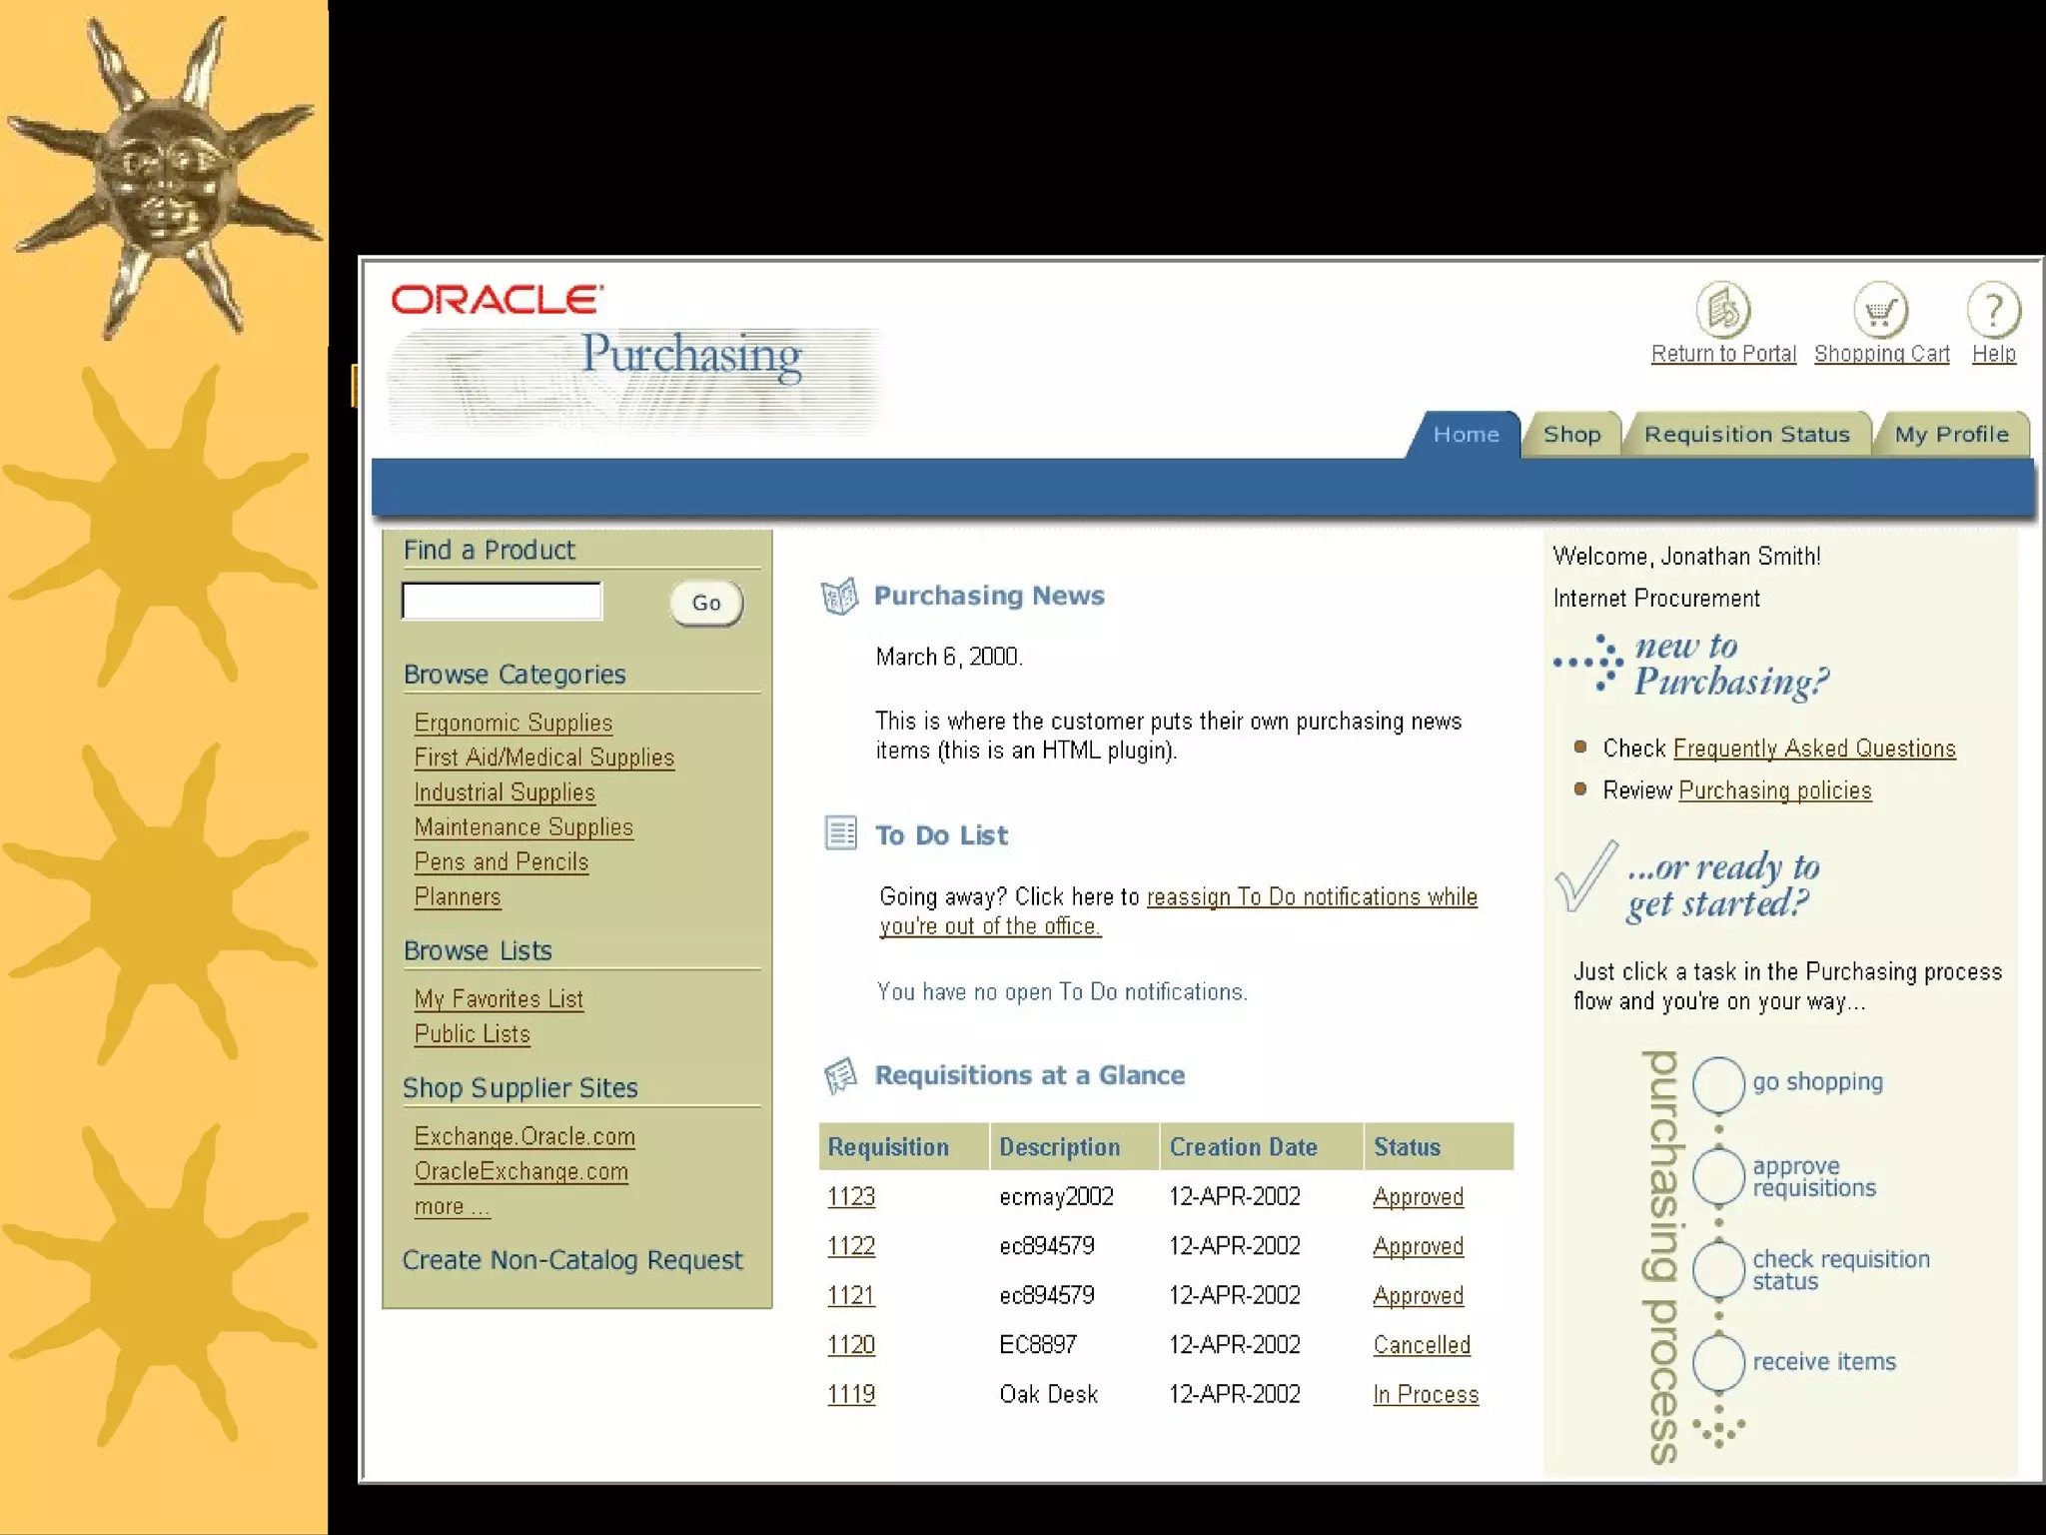
Task: Click the Shopping Cart text link
Action: (x=1882, y=354)
